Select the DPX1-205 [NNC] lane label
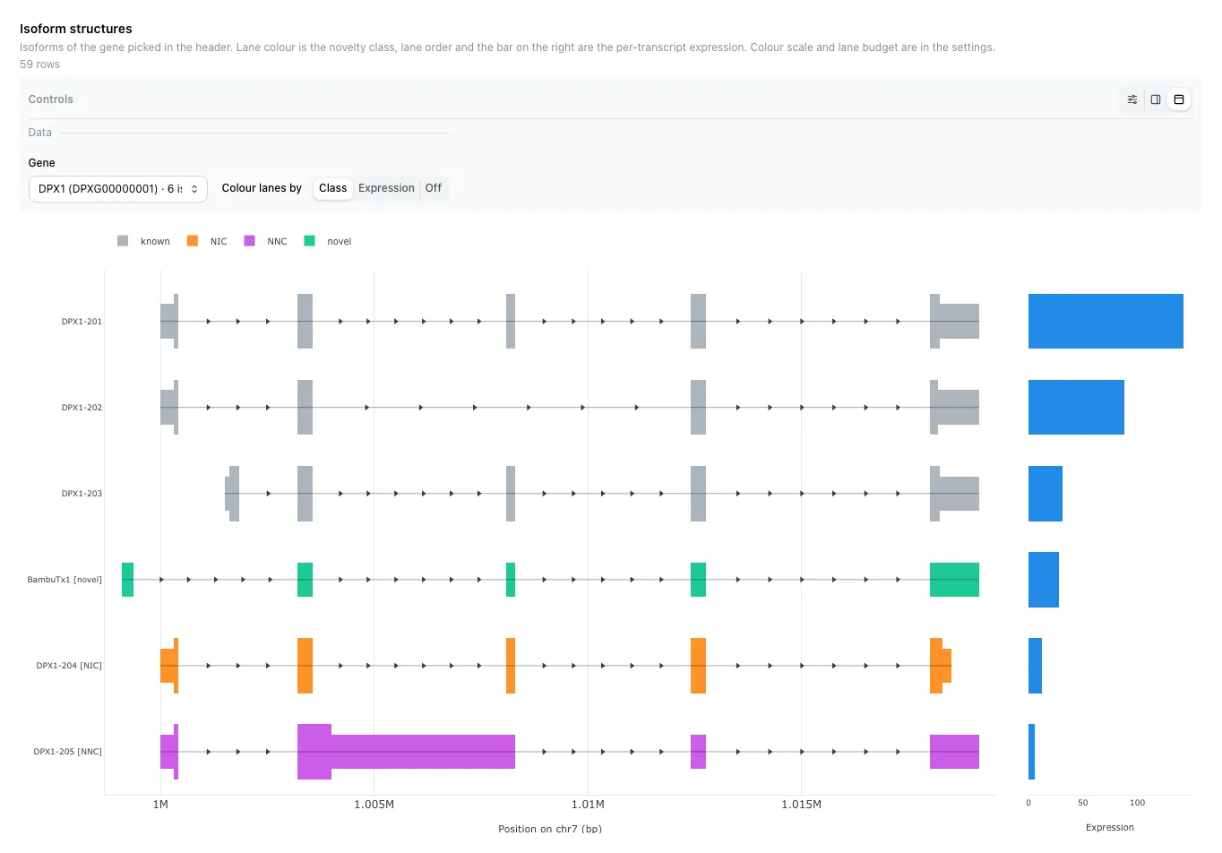 click(67, 752)
